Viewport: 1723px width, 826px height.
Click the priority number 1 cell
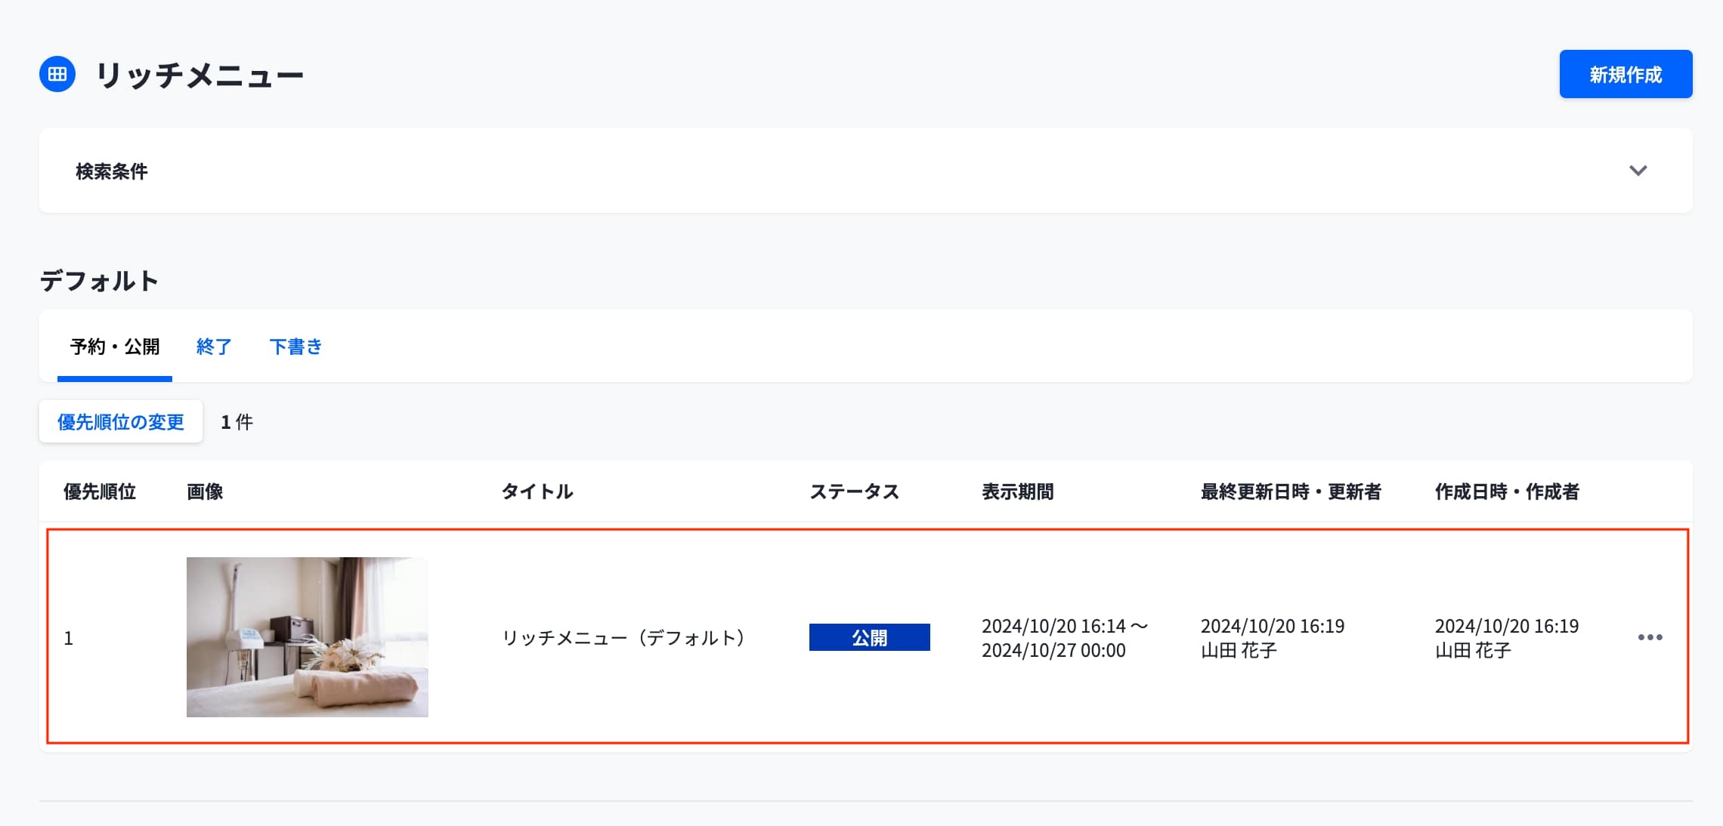click(x=69, y=639)
